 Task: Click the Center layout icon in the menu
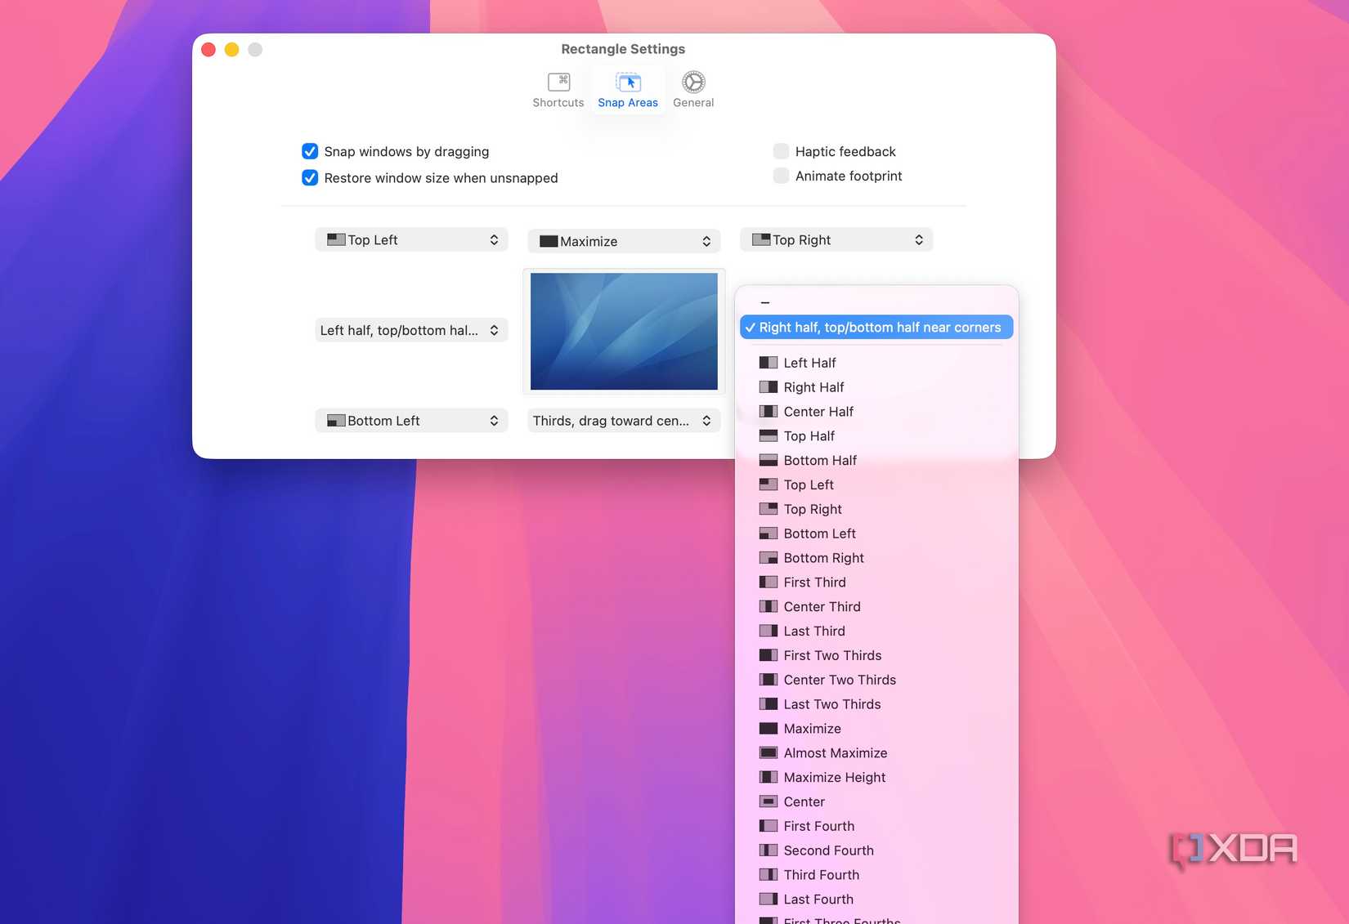[768, 801]
